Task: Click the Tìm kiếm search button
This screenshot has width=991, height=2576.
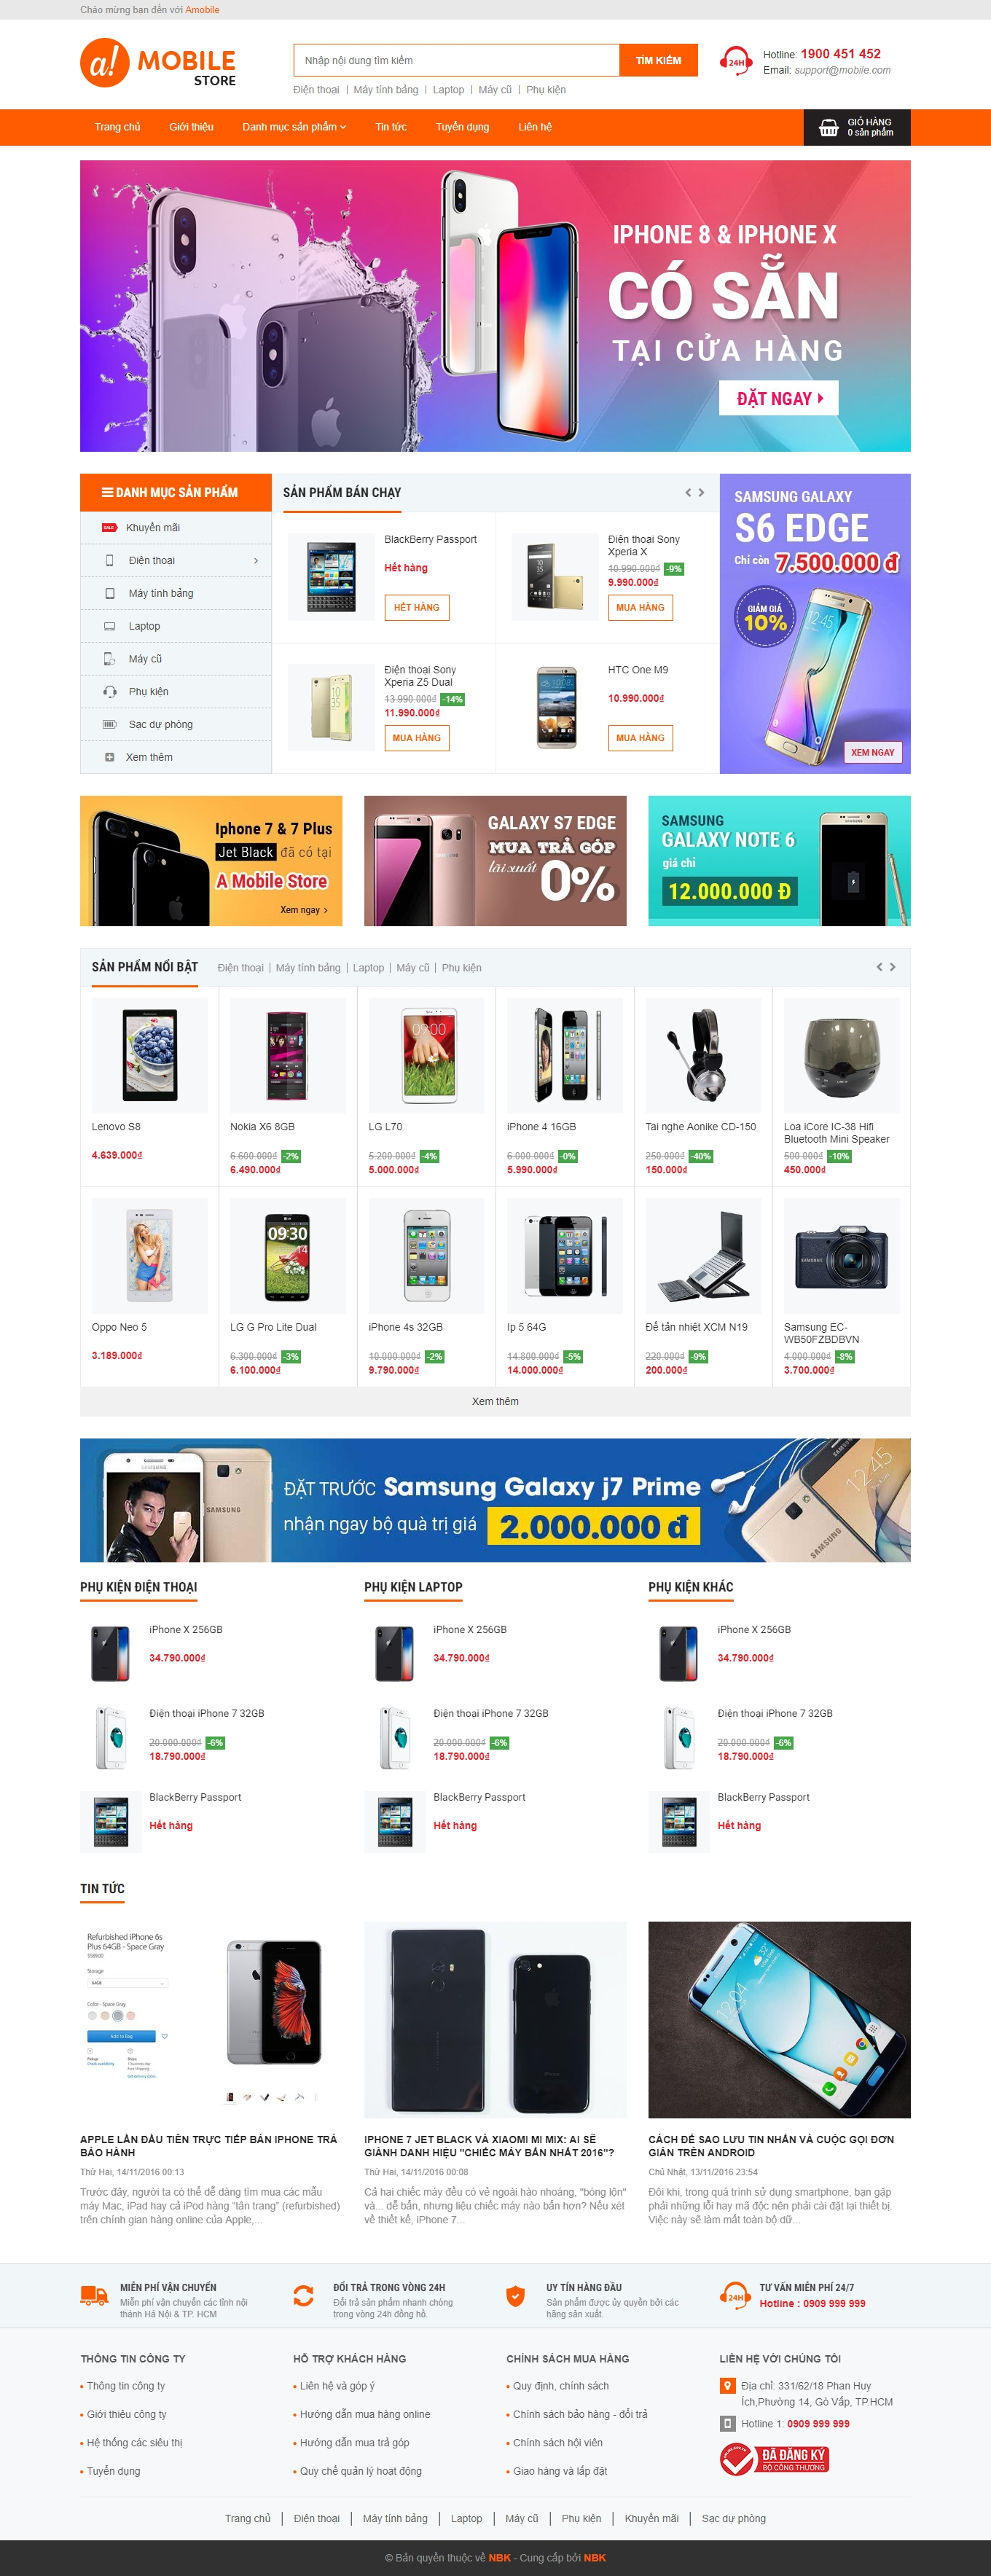Action: (658, 60)
